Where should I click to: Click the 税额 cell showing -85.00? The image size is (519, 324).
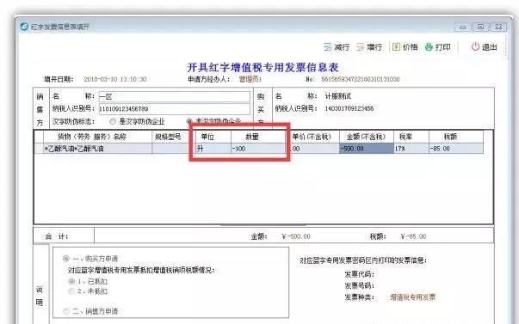(456, 149)
